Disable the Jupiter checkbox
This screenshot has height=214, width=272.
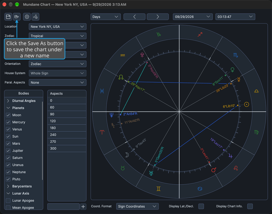[x=8, y=151]
